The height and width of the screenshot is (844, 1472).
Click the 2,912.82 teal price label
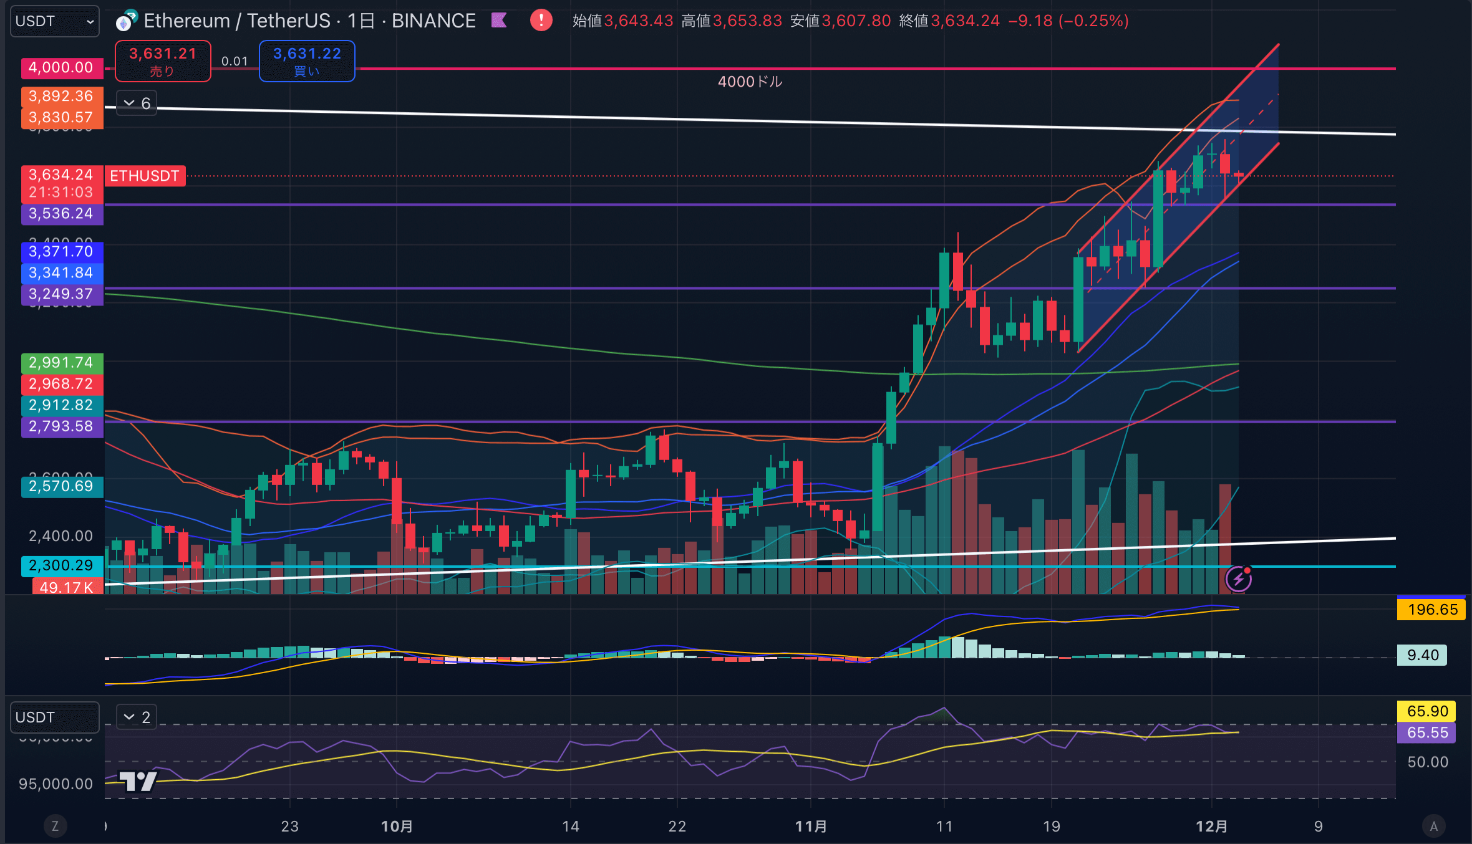tap(62, 405)
